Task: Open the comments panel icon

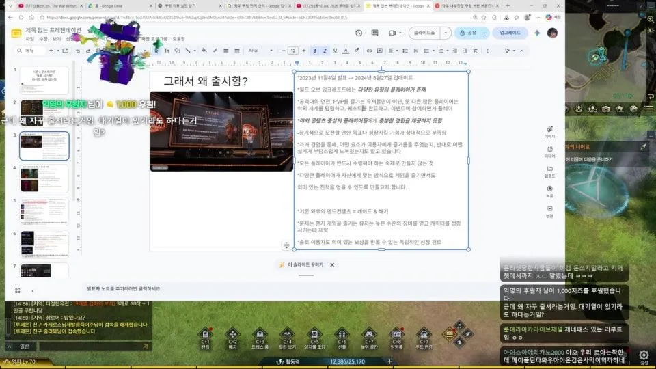Action: coord(375,33)
